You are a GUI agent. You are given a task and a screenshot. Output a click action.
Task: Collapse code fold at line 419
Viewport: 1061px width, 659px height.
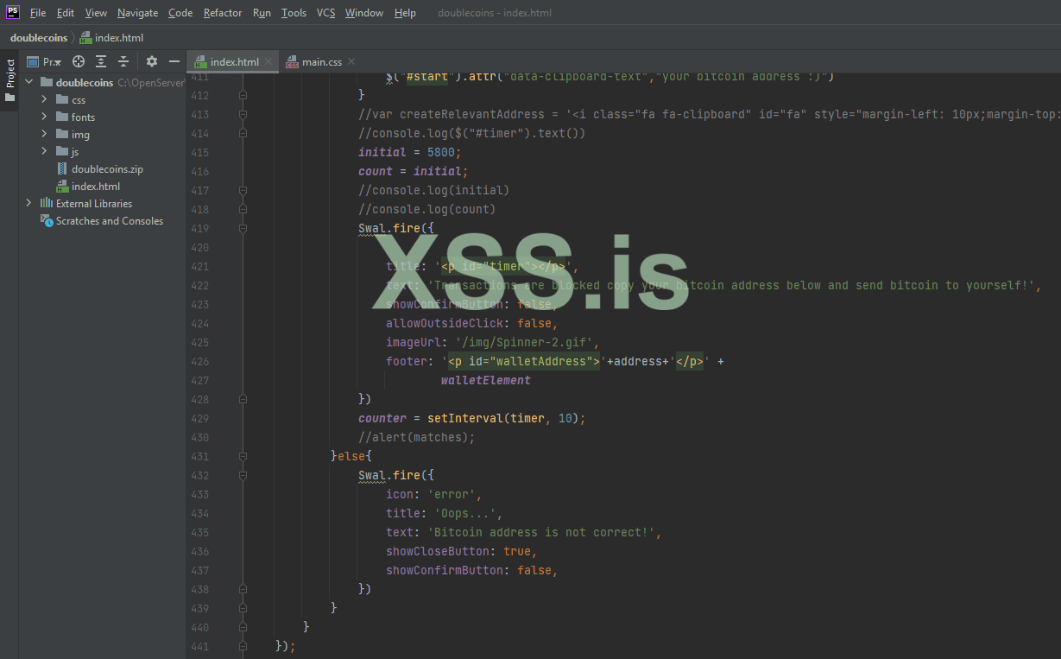[x=243, y=228]
